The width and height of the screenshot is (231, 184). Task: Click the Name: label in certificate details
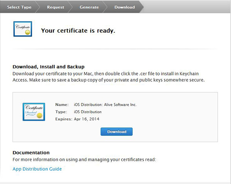click(x=62, y=105)
